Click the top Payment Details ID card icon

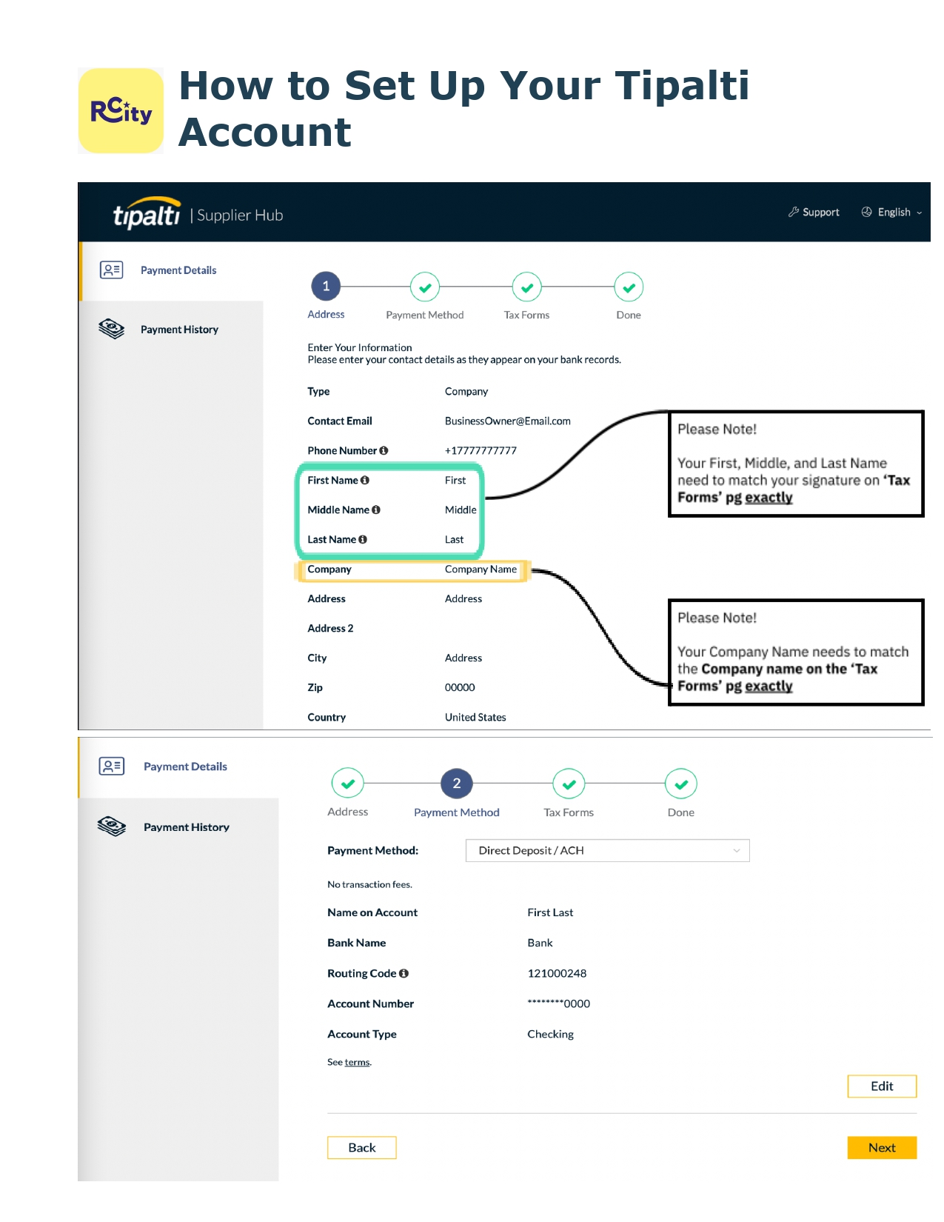pyautogui.click(x=112, y=270)
